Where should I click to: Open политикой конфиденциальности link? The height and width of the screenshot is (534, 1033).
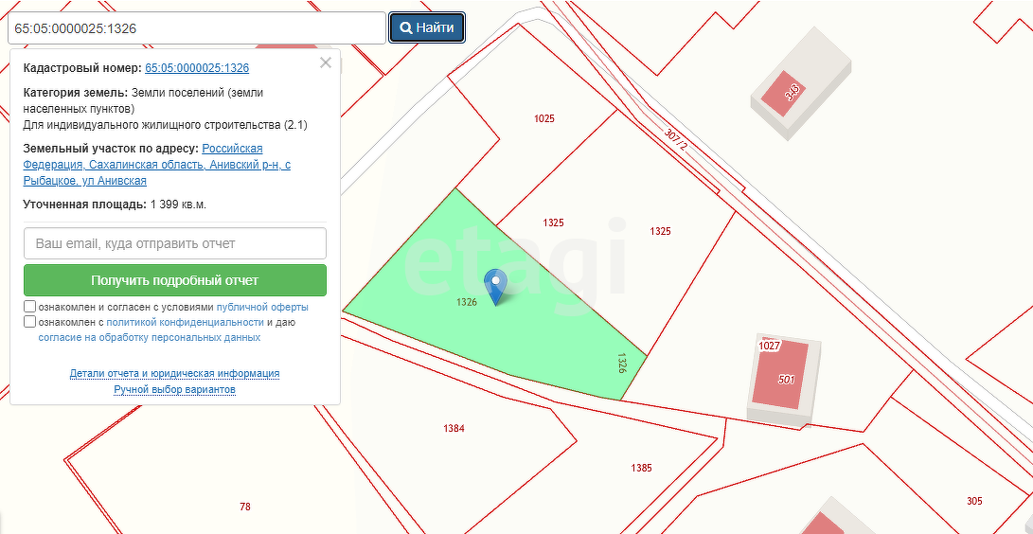(185, 322)
